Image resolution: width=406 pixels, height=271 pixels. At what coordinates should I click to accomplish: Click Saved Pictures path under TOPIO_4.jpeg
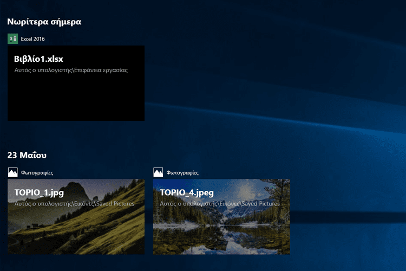[x=220, y=204]
